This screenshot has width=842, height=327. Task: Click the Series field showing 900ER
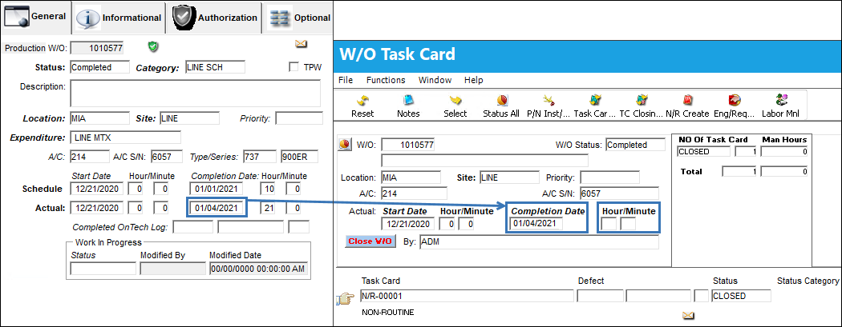[299, 156]
